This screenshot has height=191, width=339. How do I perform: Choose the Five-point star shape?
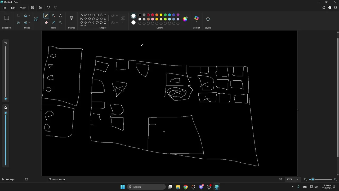[x=90, y=23]
